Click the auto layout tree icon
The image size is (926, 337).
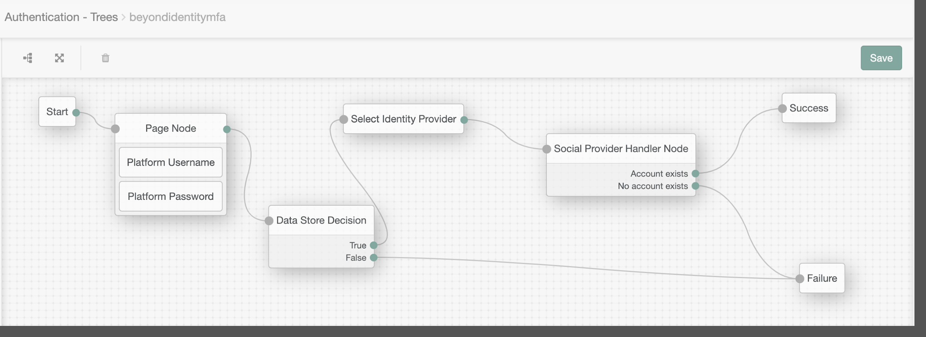(28, 58)
